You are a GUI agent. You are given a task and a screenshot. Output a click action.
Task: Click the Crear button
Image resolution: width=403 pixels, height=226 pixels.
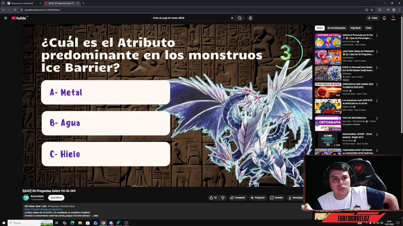[372, 18]
